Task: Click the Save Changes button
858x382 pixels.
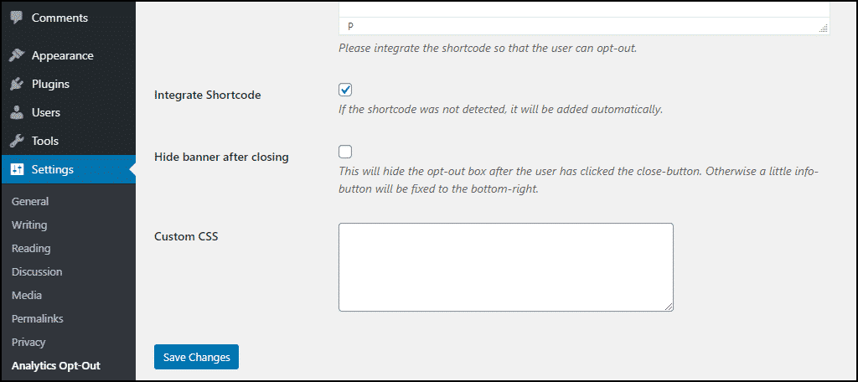Action: (196, 357)
